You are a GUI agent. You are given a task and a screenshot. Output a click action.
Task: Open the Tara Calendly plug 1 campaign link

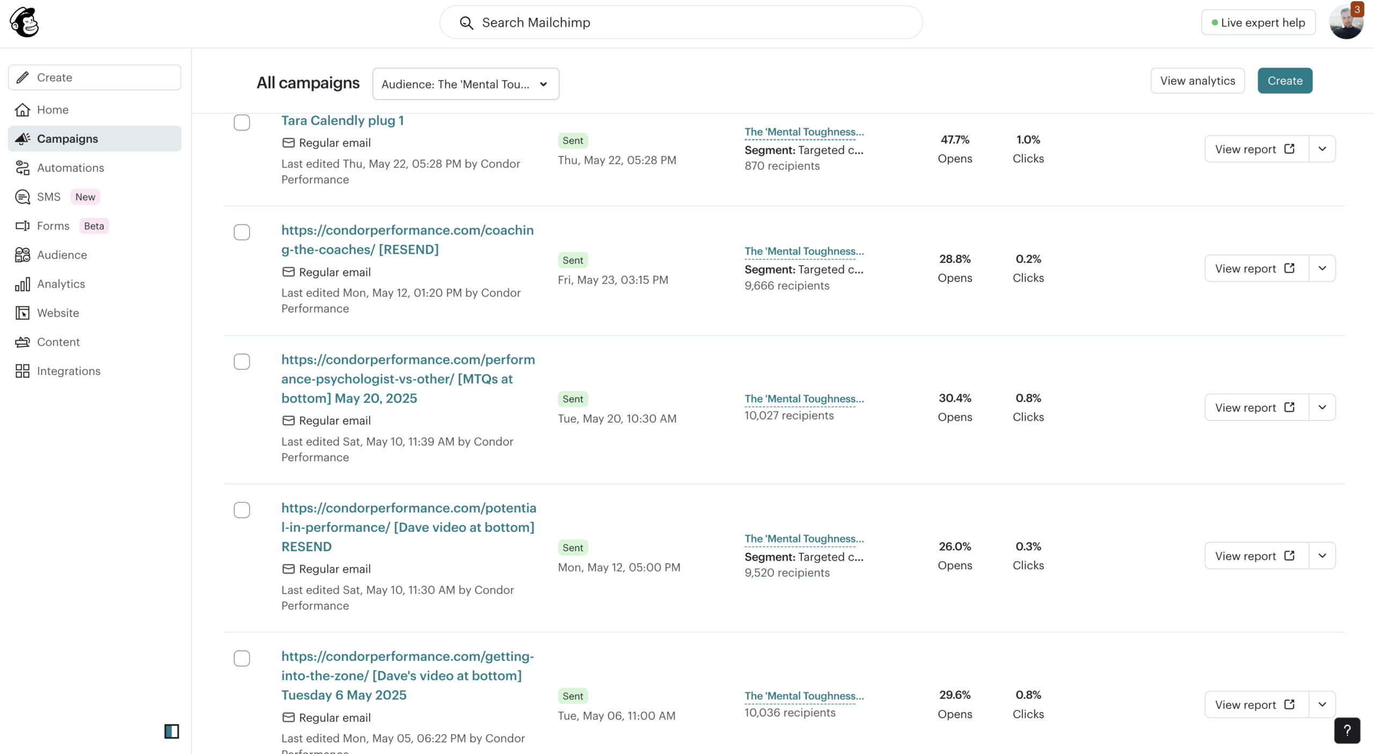point(342,120)
